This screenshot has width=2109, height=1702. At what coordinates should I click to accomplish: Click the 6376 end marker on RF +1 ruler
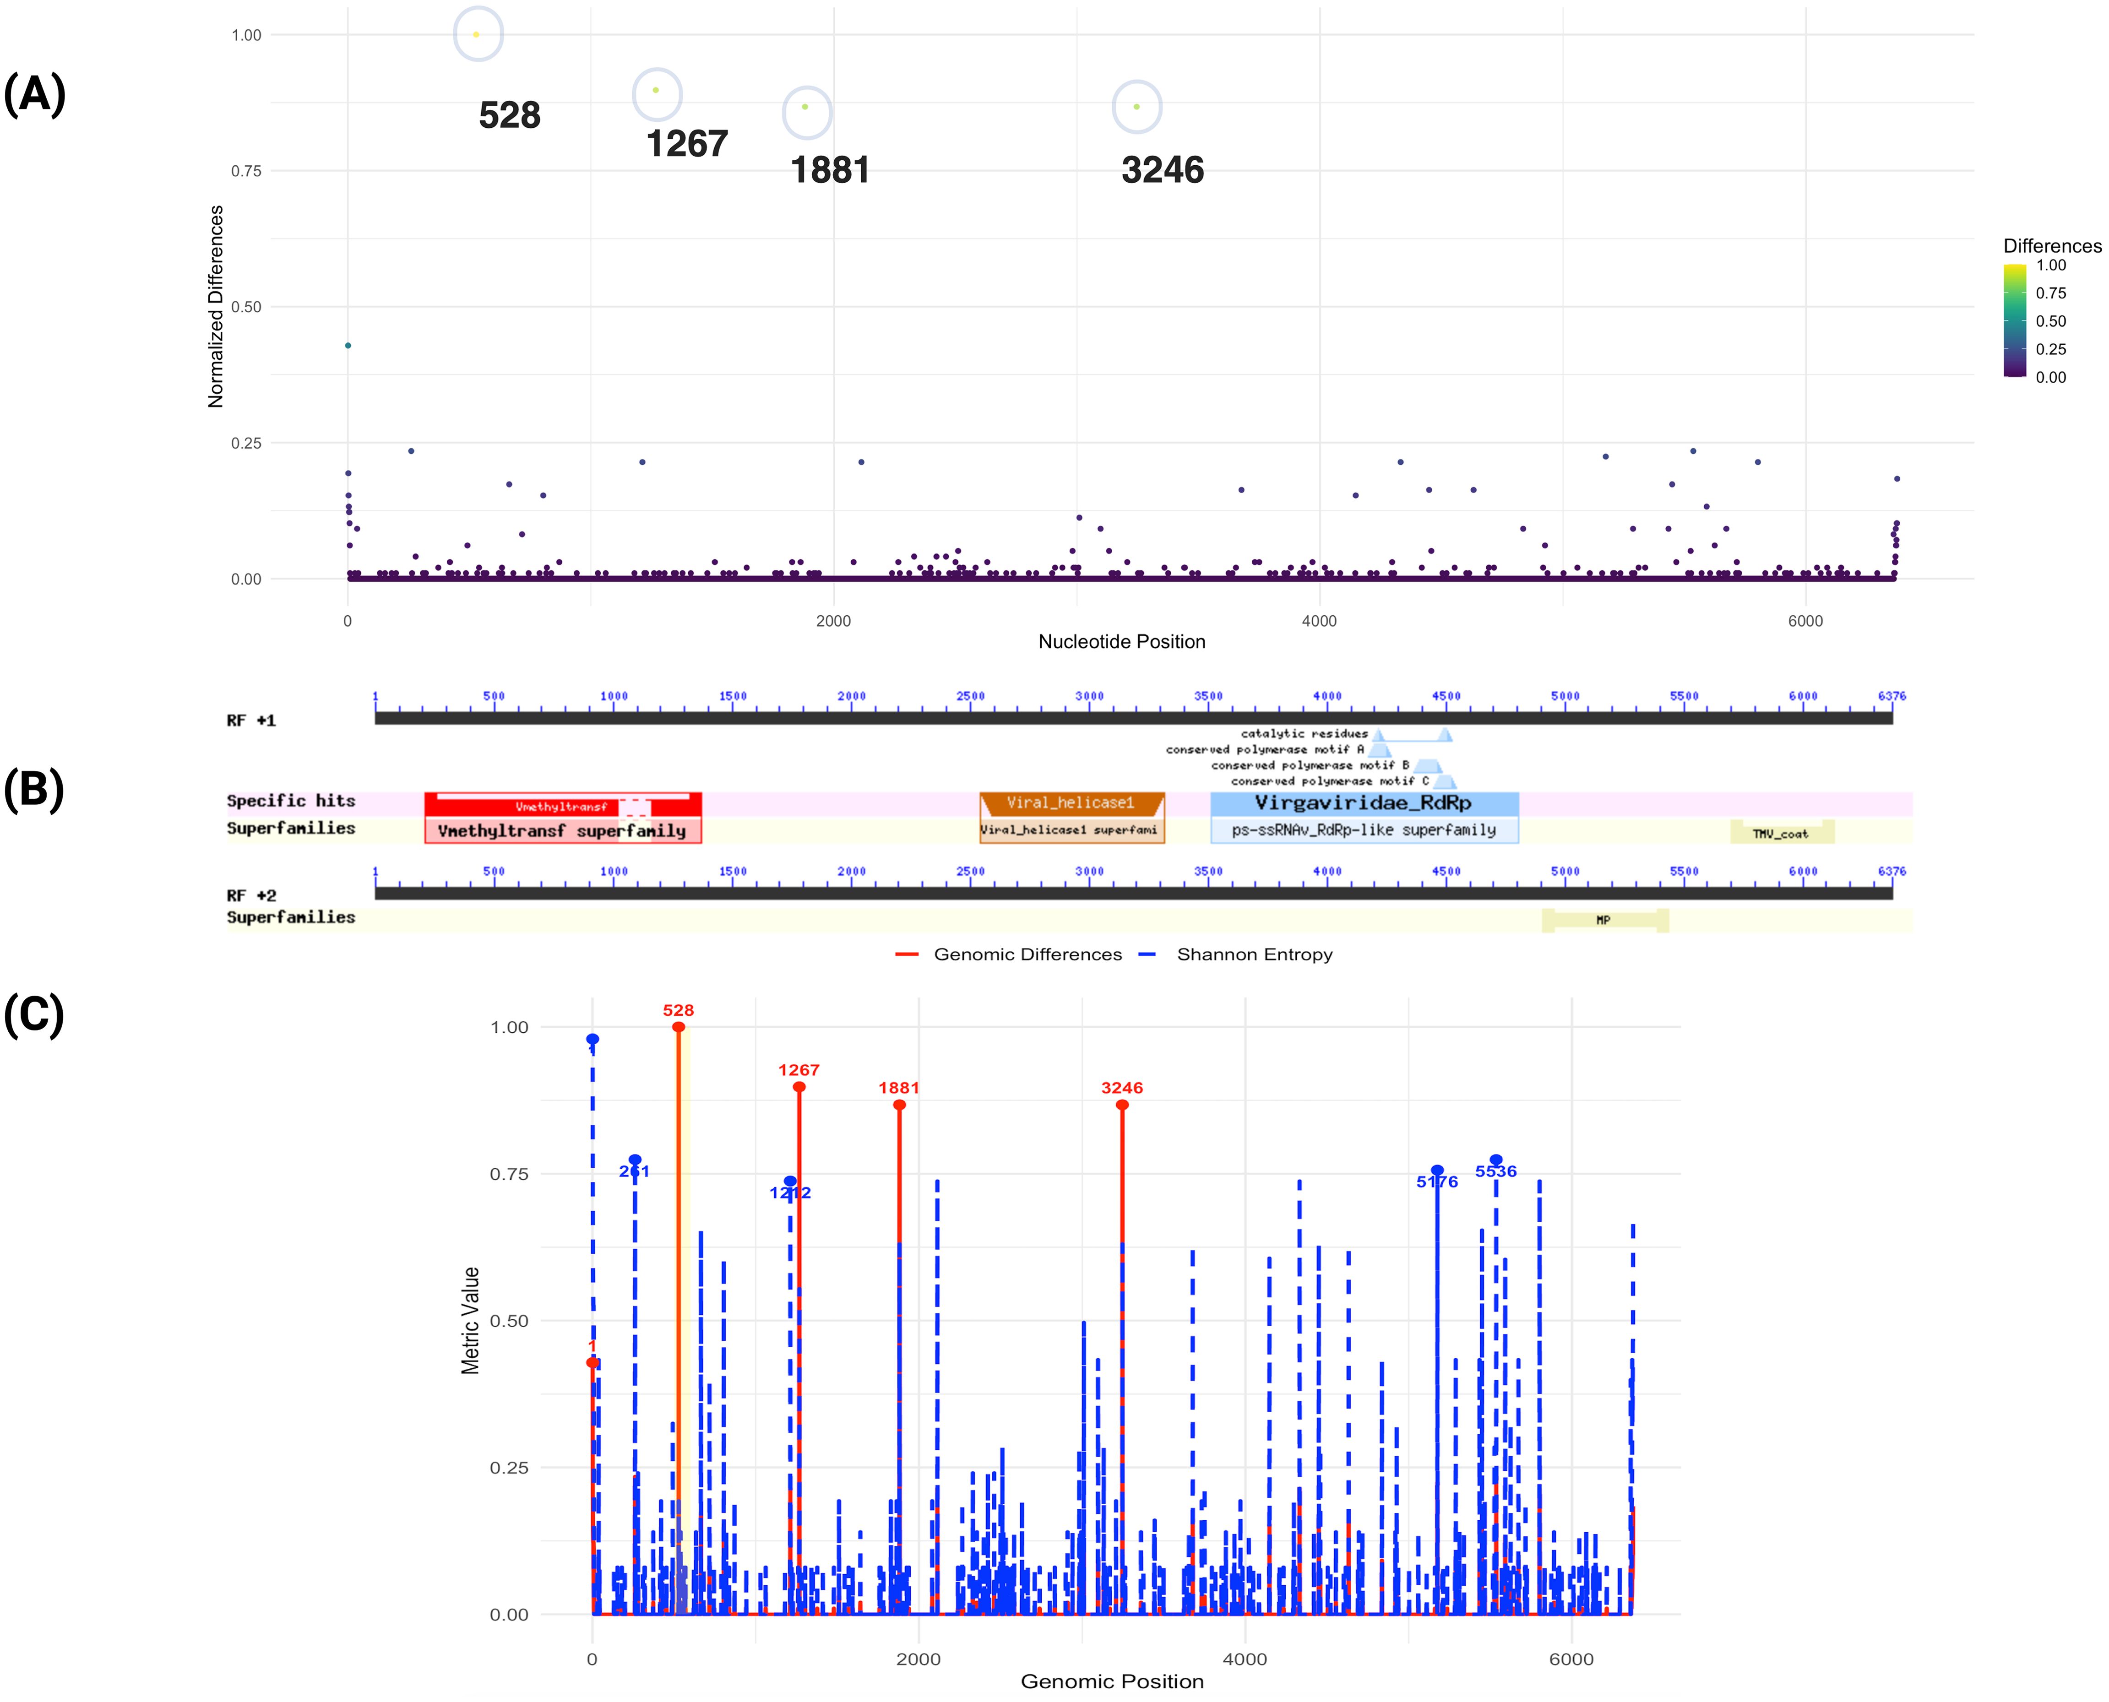[x=1892, y=696]
